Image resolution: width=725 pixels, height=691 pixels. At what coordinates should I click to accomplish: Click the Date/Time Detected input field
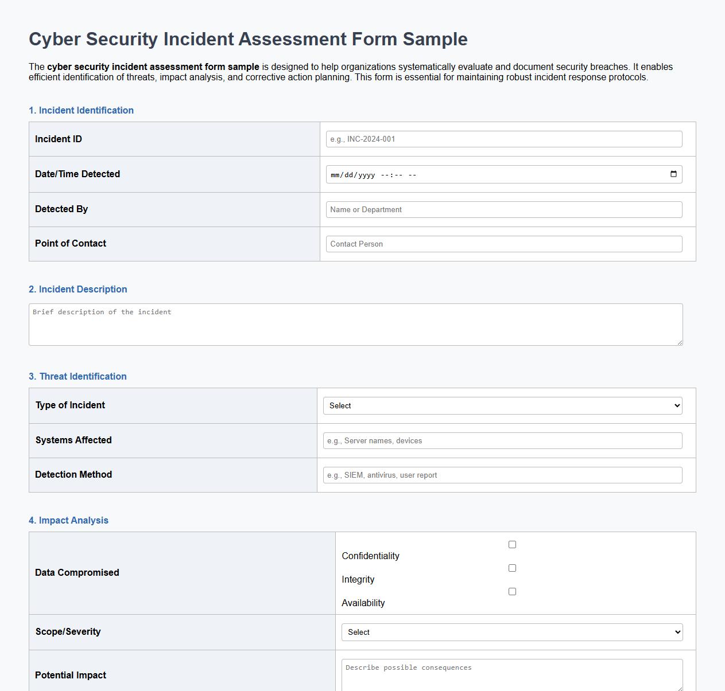[x=488, y=174]
